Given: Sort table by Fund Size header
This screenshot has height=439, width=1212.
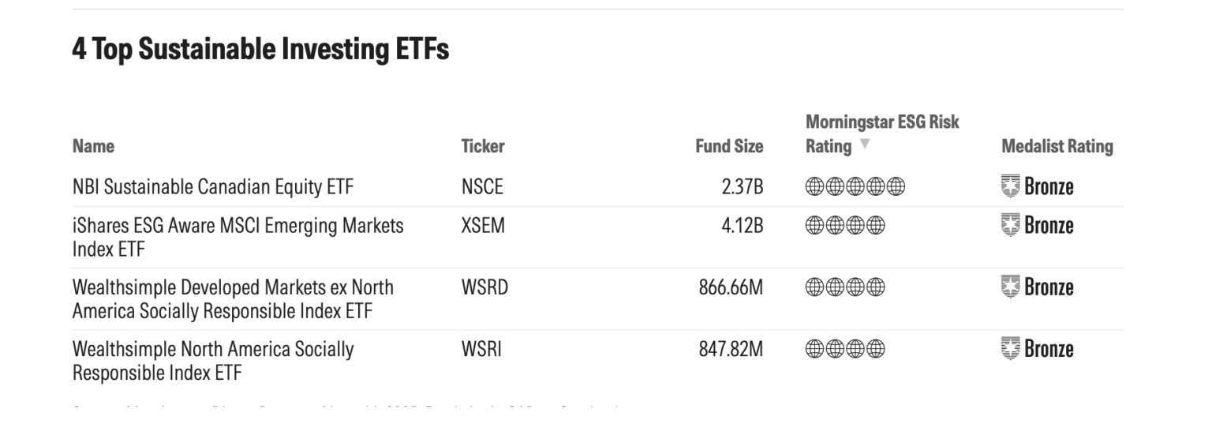Looking at the screenshot, I should 729,146.
